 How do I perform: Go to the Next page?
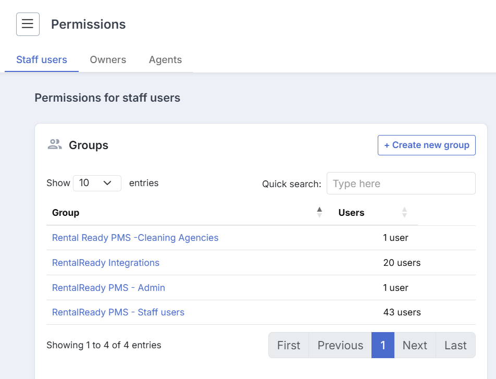click(415, 345)
